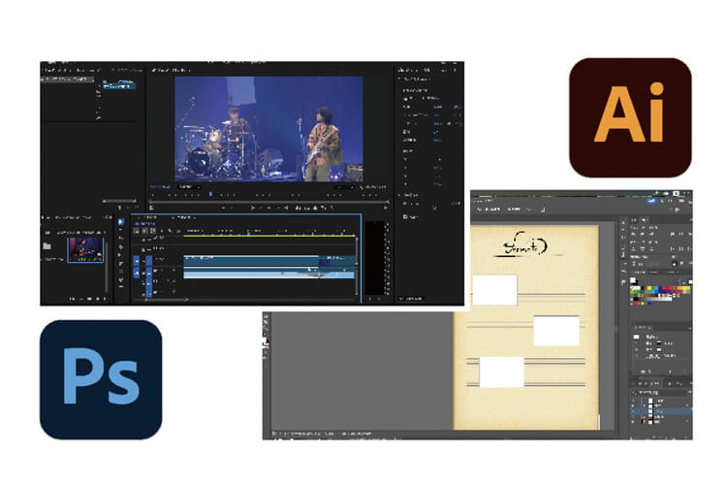Select the video clip on the timeline track
Viewport: 727px width, 485px height.
(250, 260)
